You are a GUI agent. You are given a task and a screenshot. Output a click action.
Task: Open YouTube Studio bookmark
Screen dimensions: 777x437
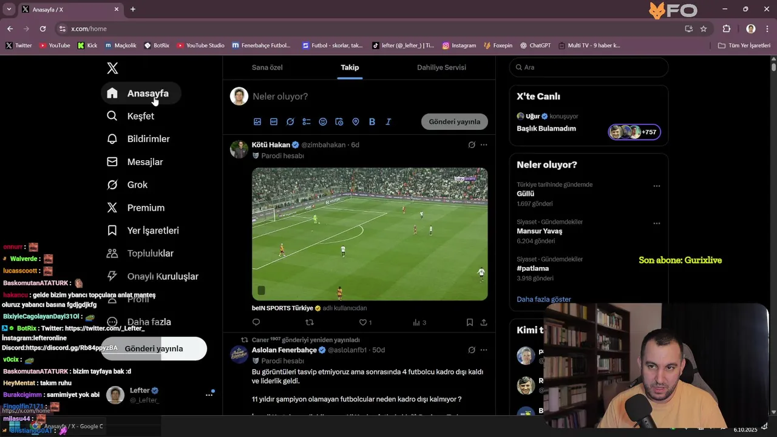200,46
